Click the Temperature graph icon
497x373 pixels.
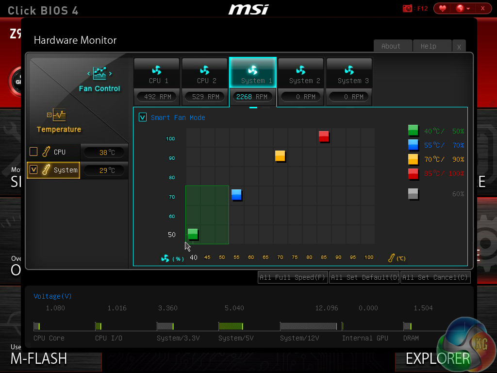coord(59,115)
